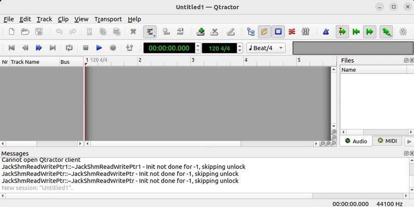Decrease the tempo with the down spinner arrow
This screenshot has width=414, height=207.
click(240, 51)
